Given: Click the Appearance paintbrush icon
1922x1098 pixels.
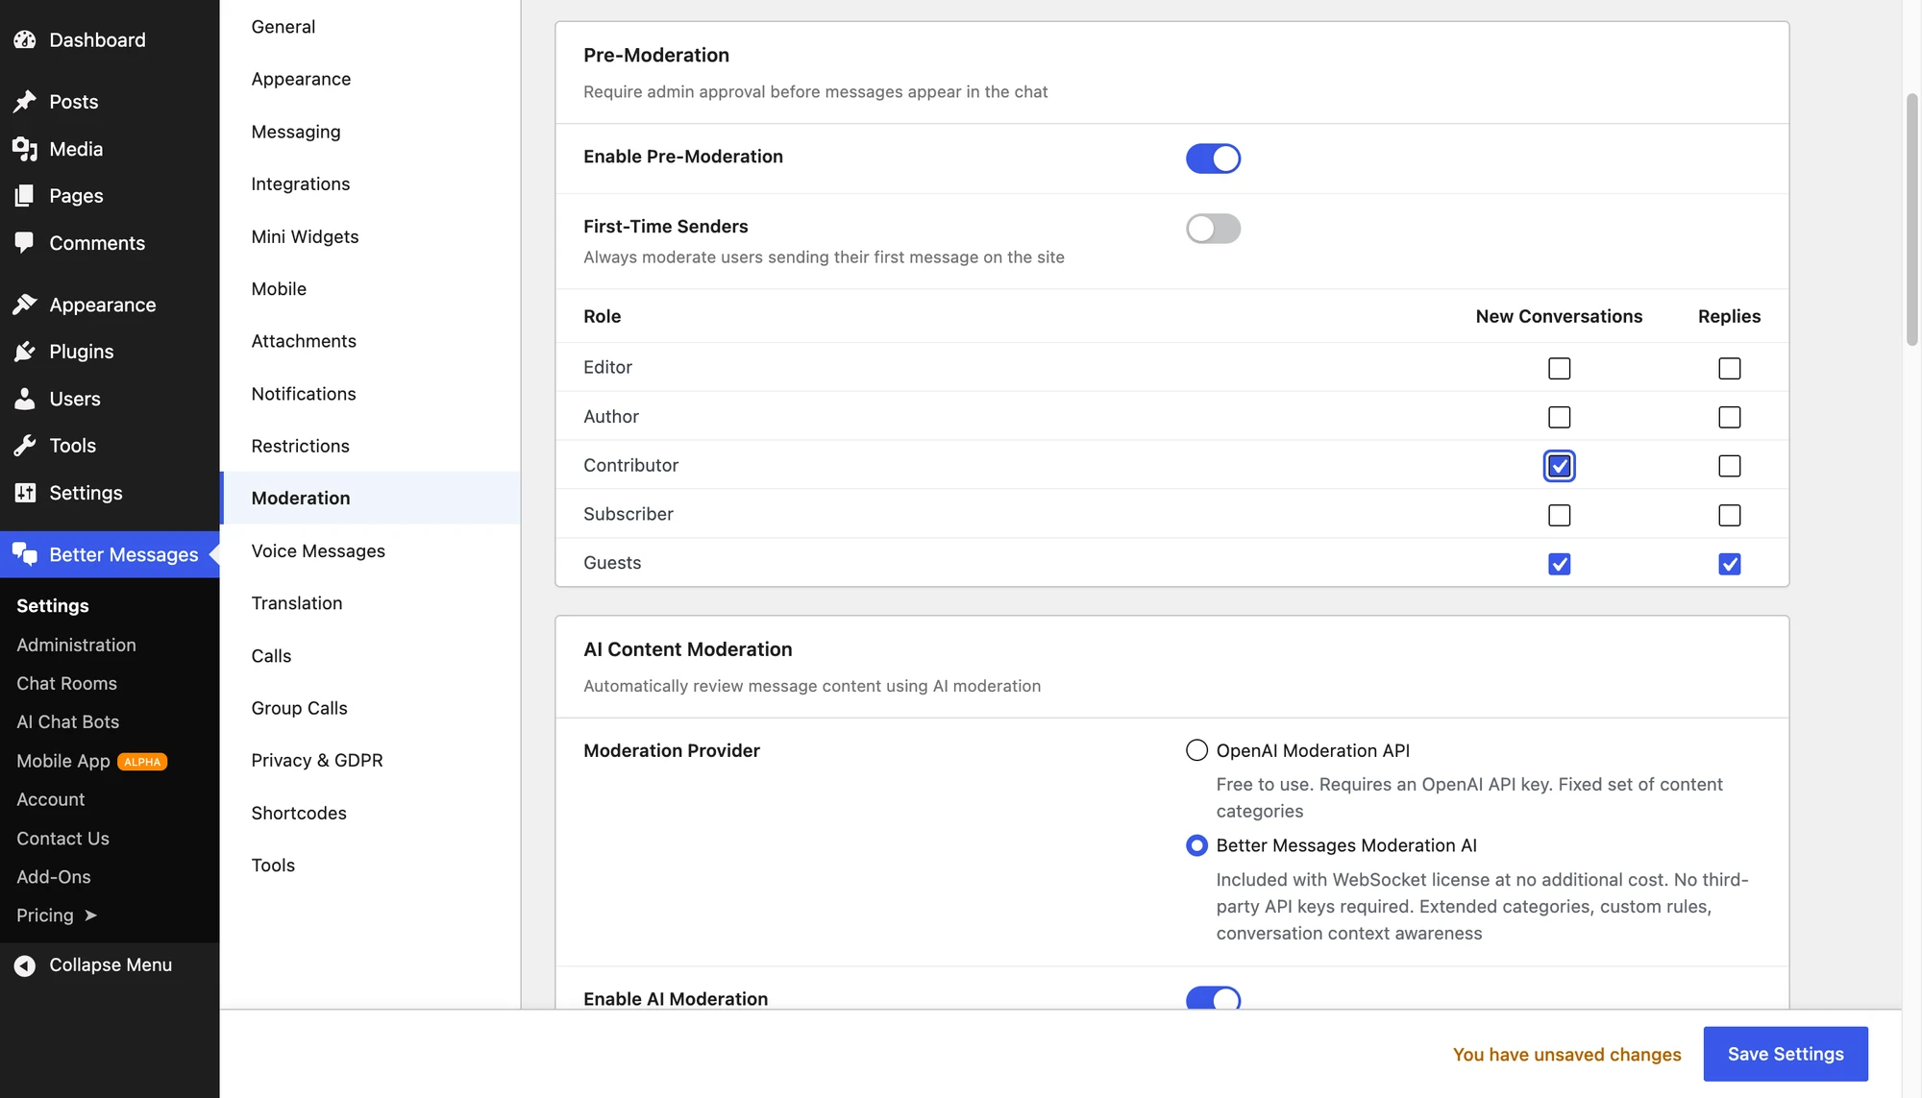Looking at the screenshot, I should 25,305.
